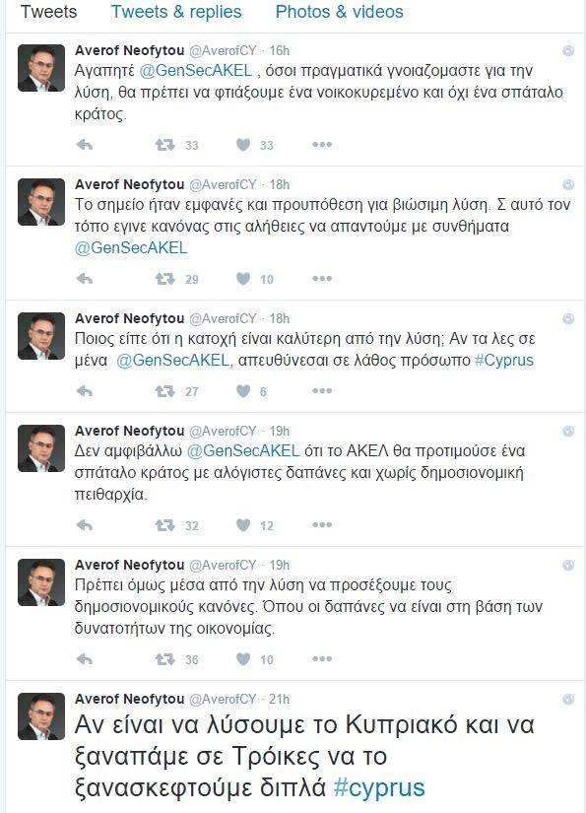The height and width of the screenshot is (813, 586).
Task: Switch to Tweets & replies tab
Action: (x=176, y=12)
